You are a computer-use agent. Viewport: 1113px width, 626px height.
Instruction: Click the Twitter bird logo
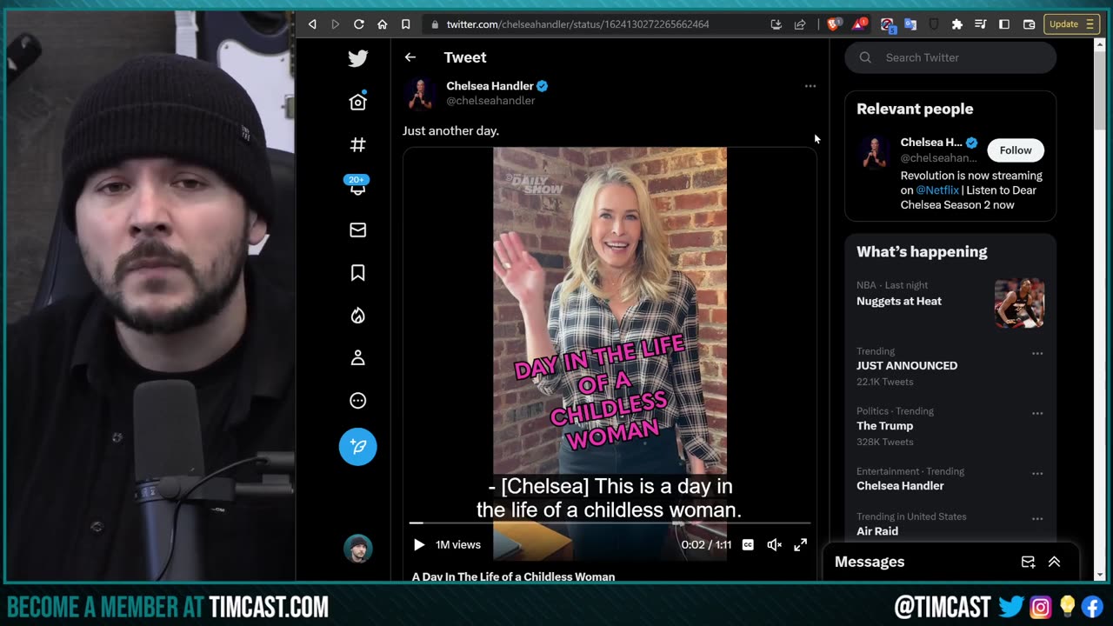pos(357,58)
